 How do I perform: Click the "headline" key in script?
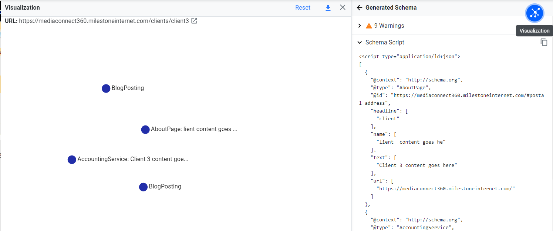386,111
